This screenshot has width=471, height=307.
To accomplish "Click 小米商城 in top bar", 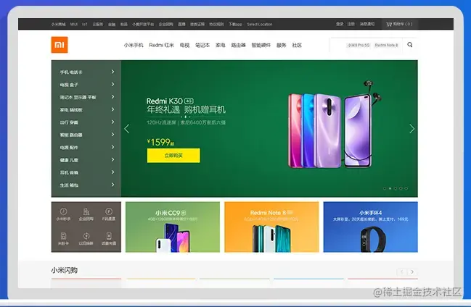I will click(x=58, y=25).
